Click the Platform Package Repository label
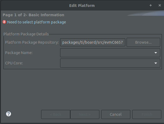This screenshot has width=164, height=124. [x=32, y=42]
